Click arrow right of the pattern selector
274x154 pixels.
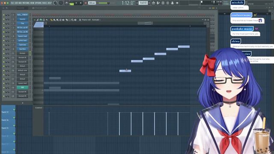pos(149,3)
